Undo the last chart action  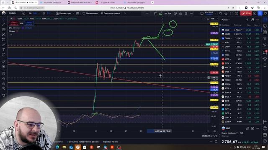click(x=125, y=13)
